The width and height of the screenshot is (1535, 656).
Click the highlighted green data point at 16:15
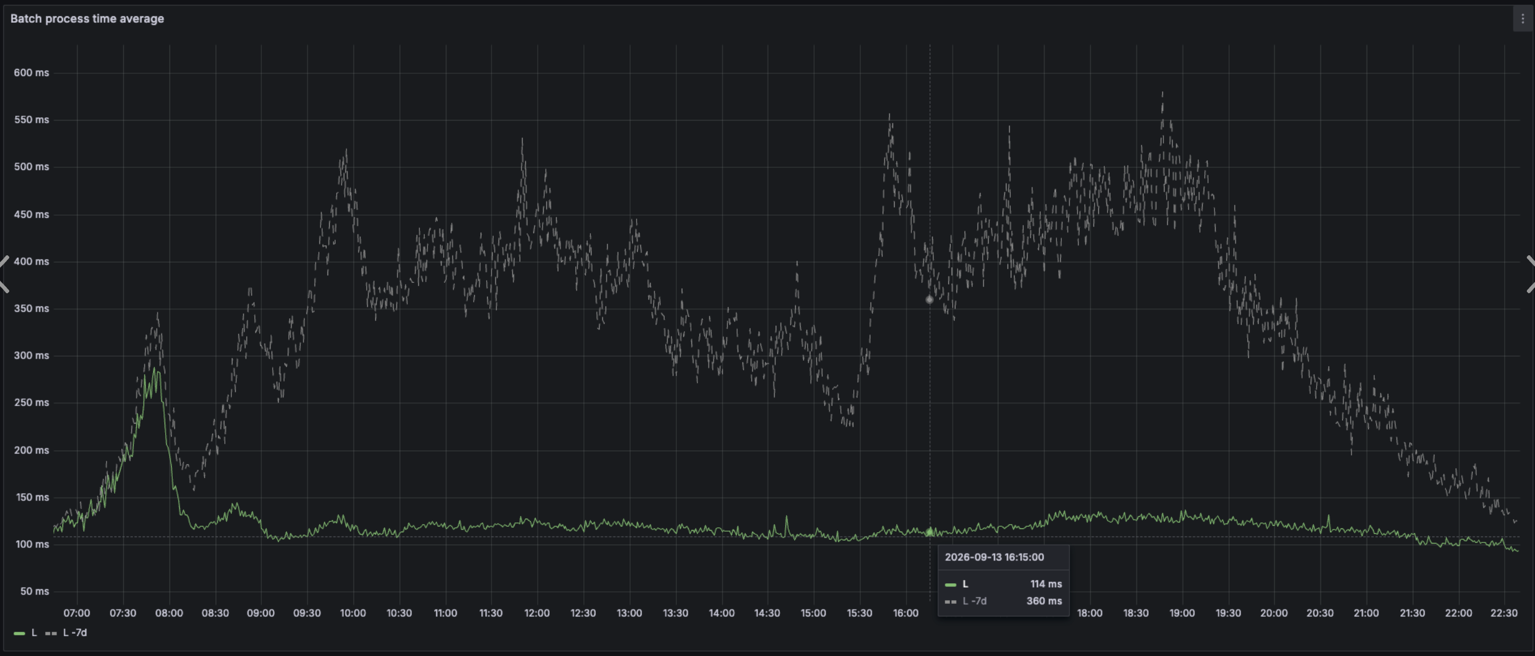[x=929, y=532]
